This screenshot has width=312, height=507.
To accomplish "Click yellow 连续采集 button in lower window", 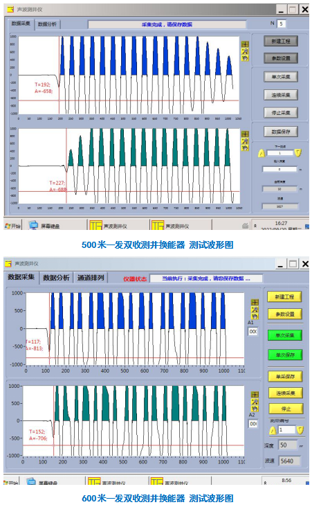I will [286, 393].
